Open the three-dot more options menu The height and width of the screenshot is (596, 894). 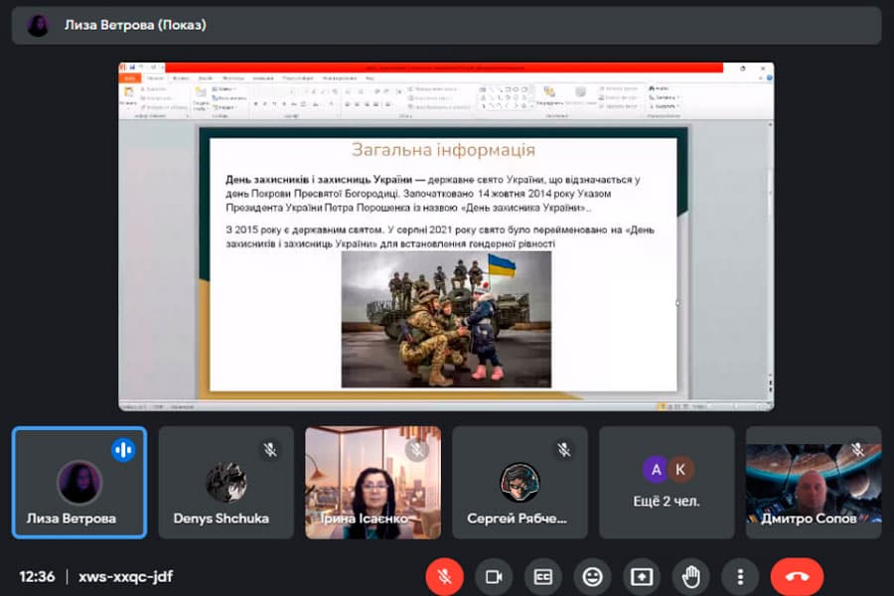[x=740, y=576]
